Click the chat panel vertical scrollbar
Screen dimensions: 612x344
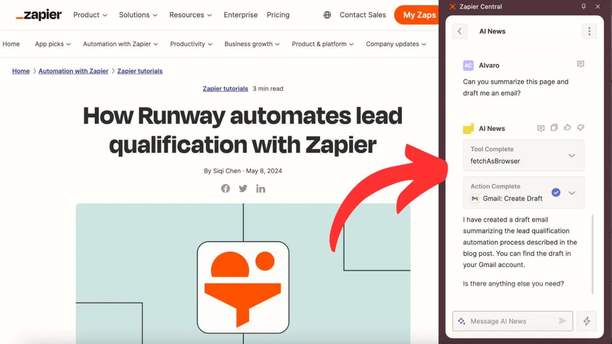(592, 254)
